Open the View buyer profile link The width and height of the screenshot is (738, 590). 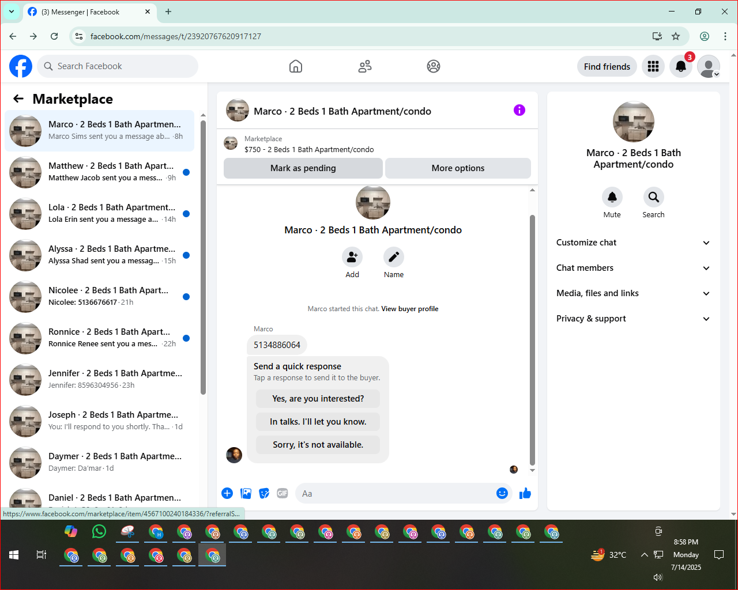pos(410,309)
